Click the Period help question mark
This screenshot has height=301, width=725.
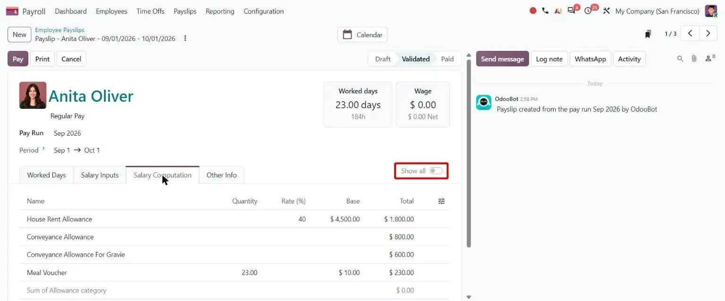tap(43, 149)
